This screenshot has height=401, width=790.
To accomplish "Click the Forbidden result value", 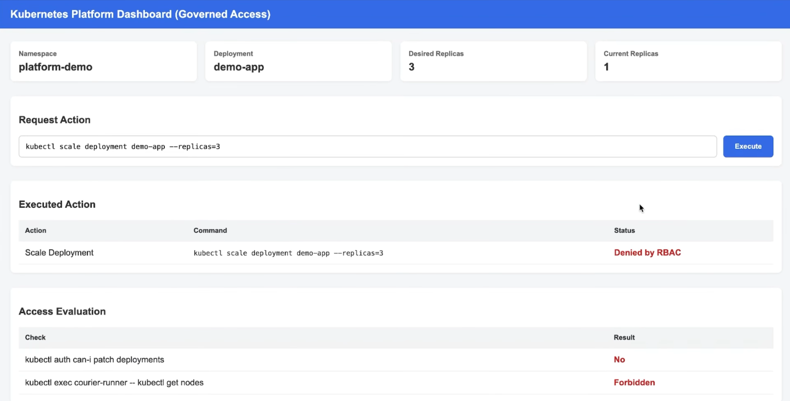I will tap(634, 382).
